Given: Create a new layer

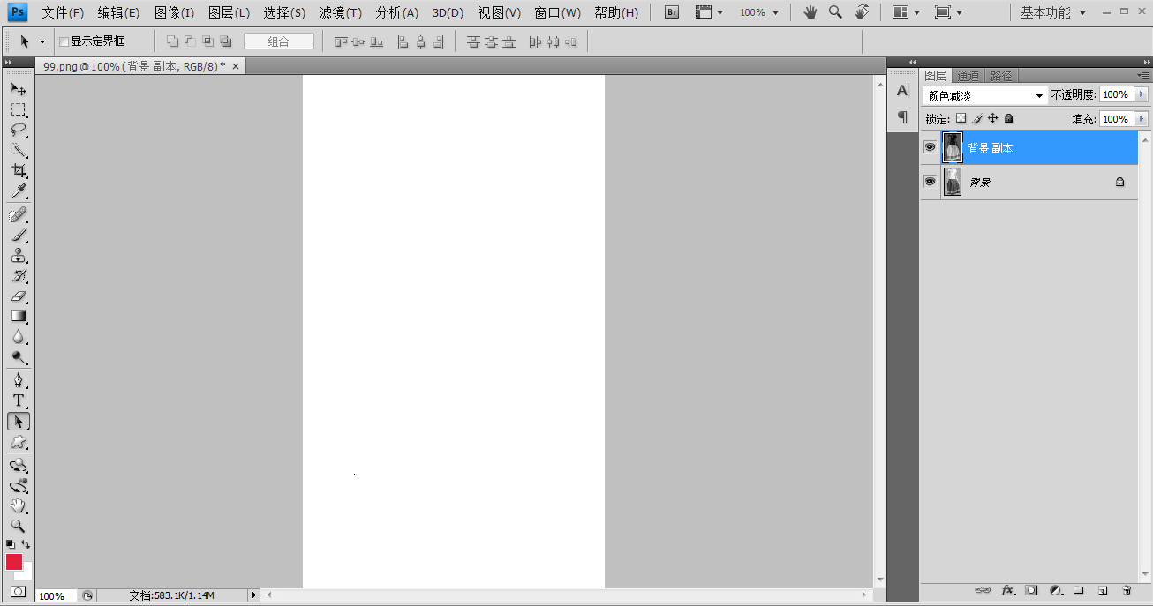Looking at the screenshot, I should coord(1103,590).
